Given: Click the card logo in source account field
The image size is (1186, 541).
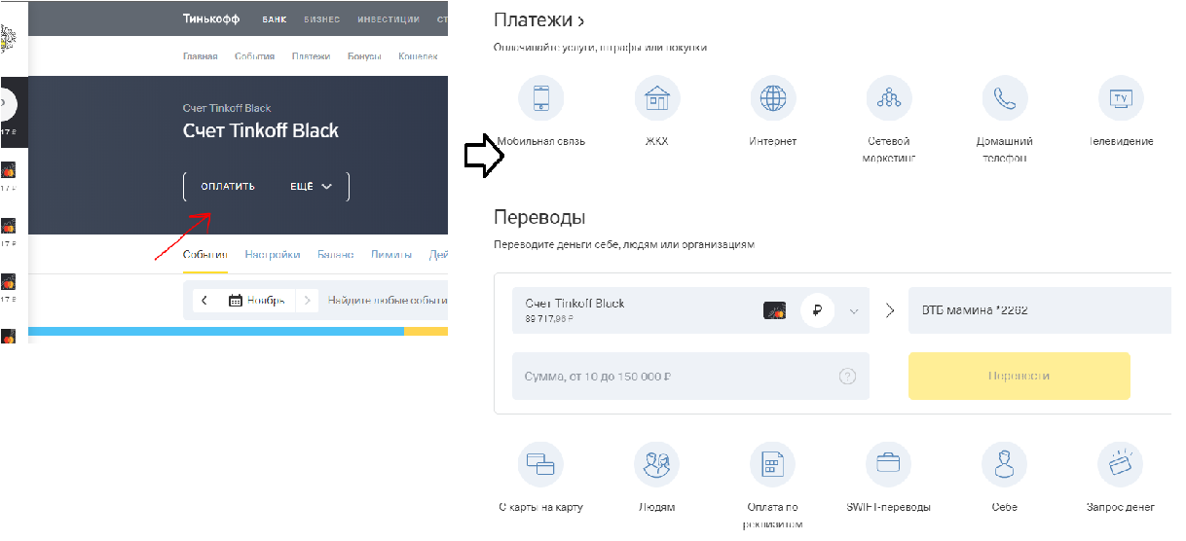Looking at the screenshot, I should (774, 311).
